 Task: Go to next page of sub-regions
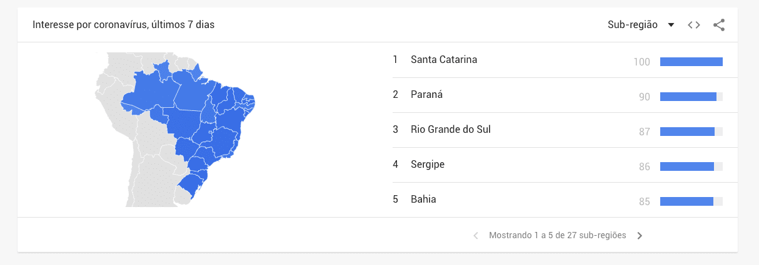pos(640,236)
